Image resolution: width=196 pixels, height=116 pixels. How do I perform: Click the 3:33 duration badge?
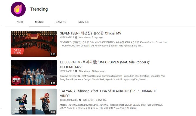pyautogui.click(x=53, y=54)
